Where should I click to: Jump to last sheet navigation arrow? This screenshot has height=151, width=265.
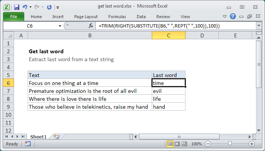[x=23, y=137]
